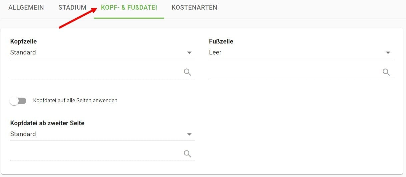
Task: Click the 'Leer' value in Fußzeile
Action: pos(215,52)
